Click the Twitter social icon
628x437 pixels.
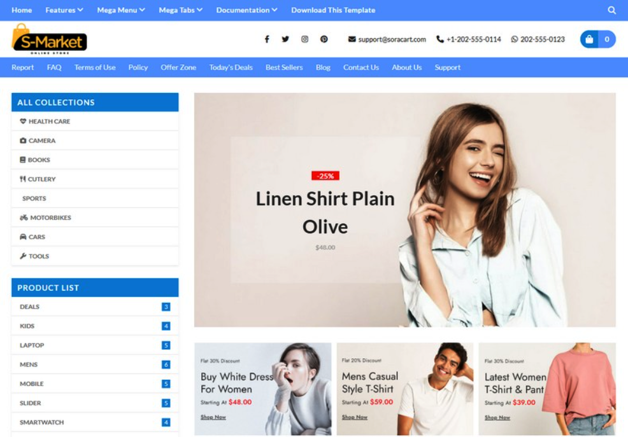tap(285, 39)
